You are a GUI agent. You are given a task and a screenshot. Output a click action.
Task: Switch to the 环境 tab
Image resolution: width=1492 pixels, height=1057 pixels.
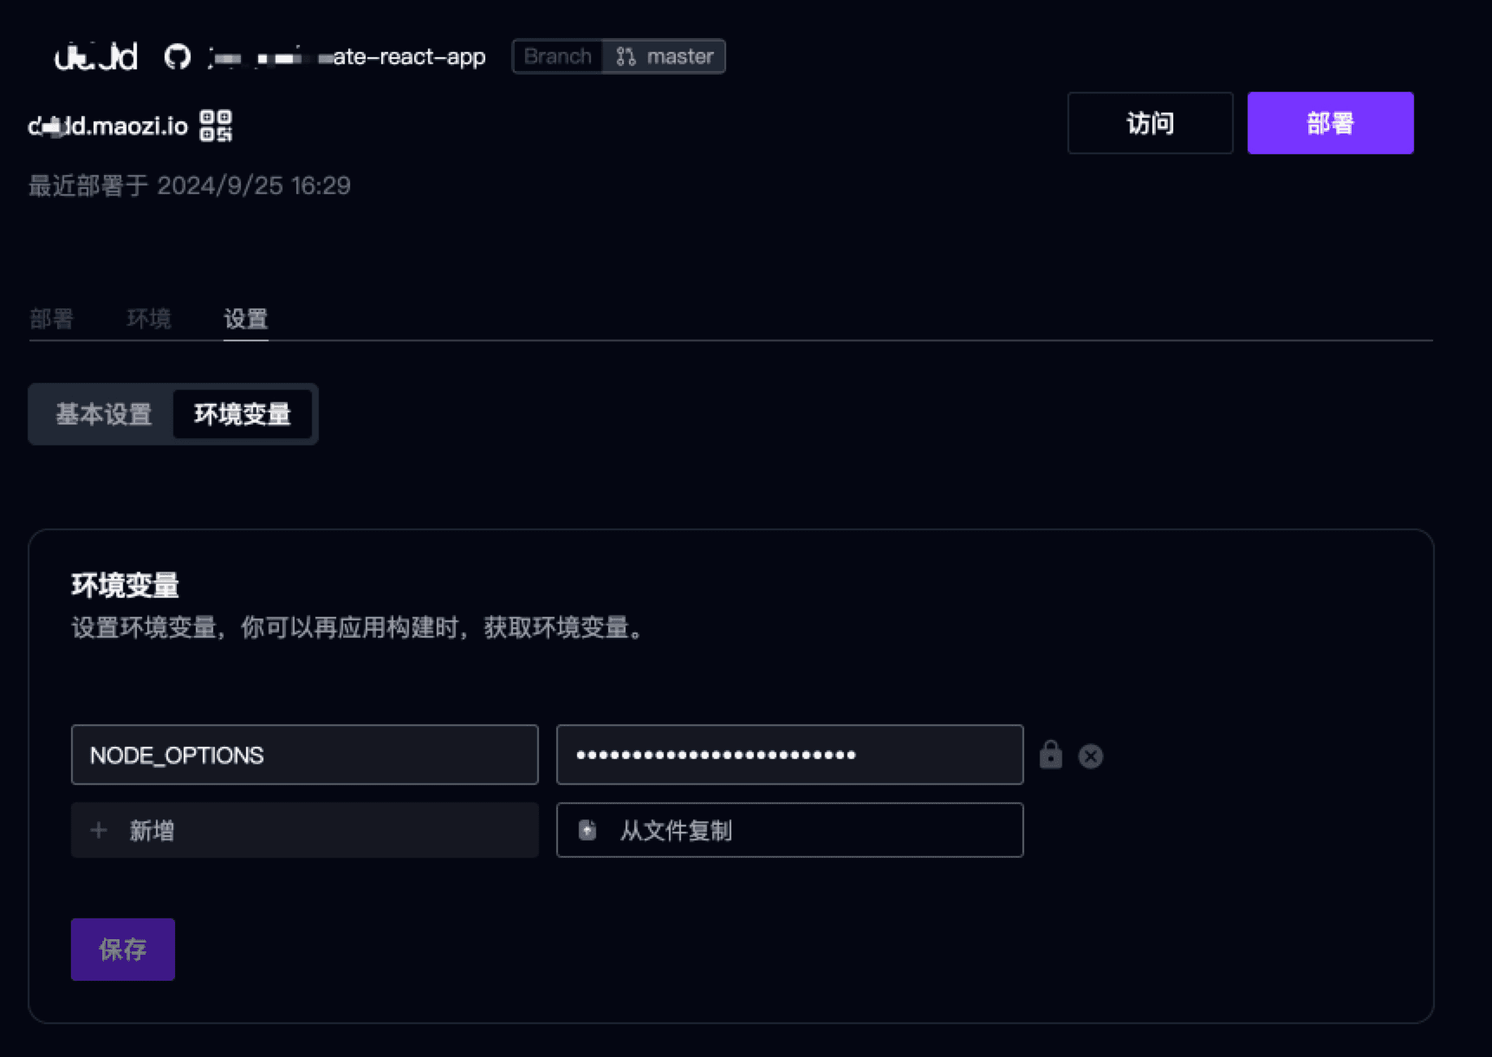click(x=149, y=319)
